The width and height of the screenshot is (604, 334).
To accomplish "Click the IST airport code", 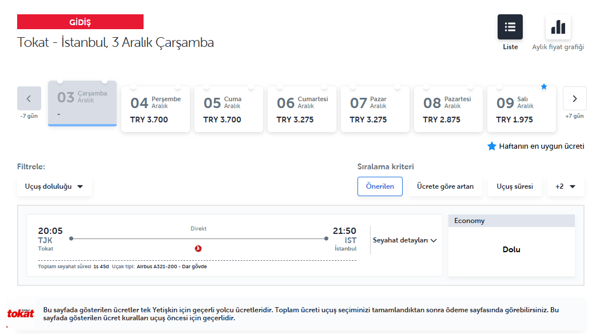I will pos(350,240).
